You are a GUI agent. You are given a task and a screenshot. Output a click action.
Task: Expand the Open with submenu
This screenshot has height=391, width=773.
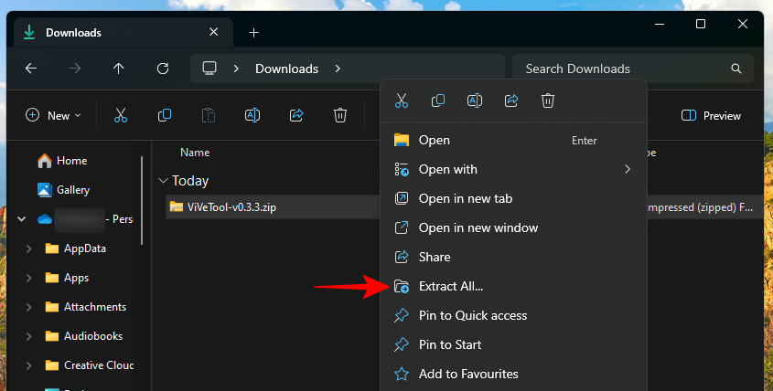627,169
